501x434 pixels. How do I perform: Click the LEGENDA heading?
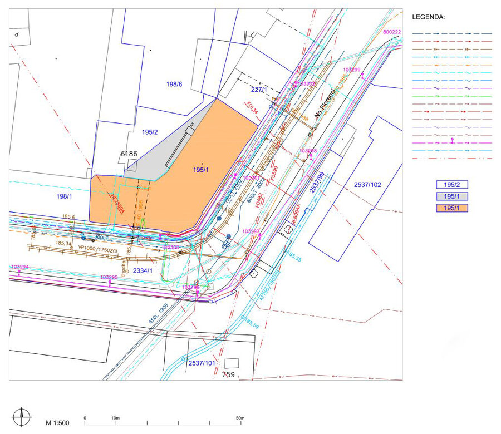[428, 17]
